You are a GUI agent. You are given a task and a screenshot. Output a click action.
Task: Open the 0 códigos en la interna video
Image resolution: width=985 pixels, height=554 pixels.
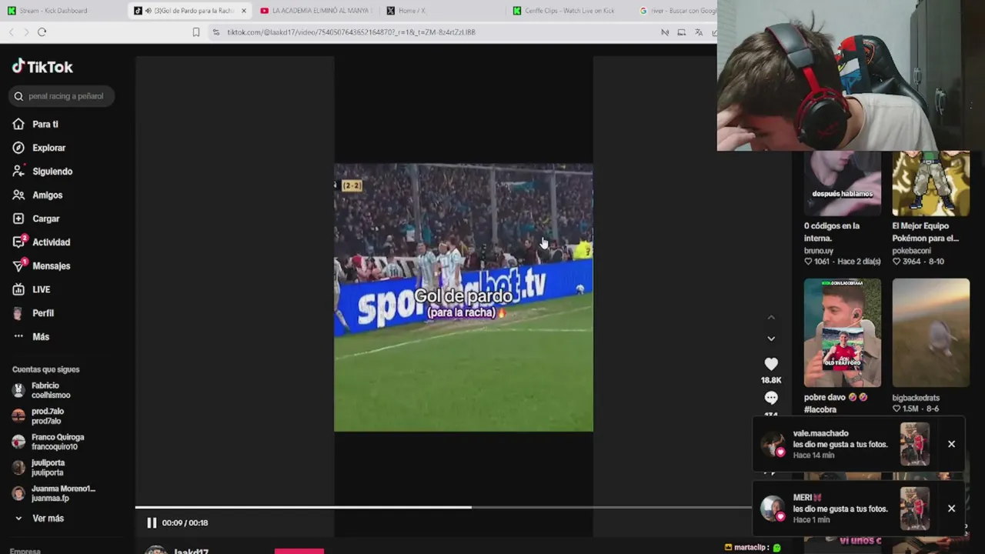click(x=843, y=183)
